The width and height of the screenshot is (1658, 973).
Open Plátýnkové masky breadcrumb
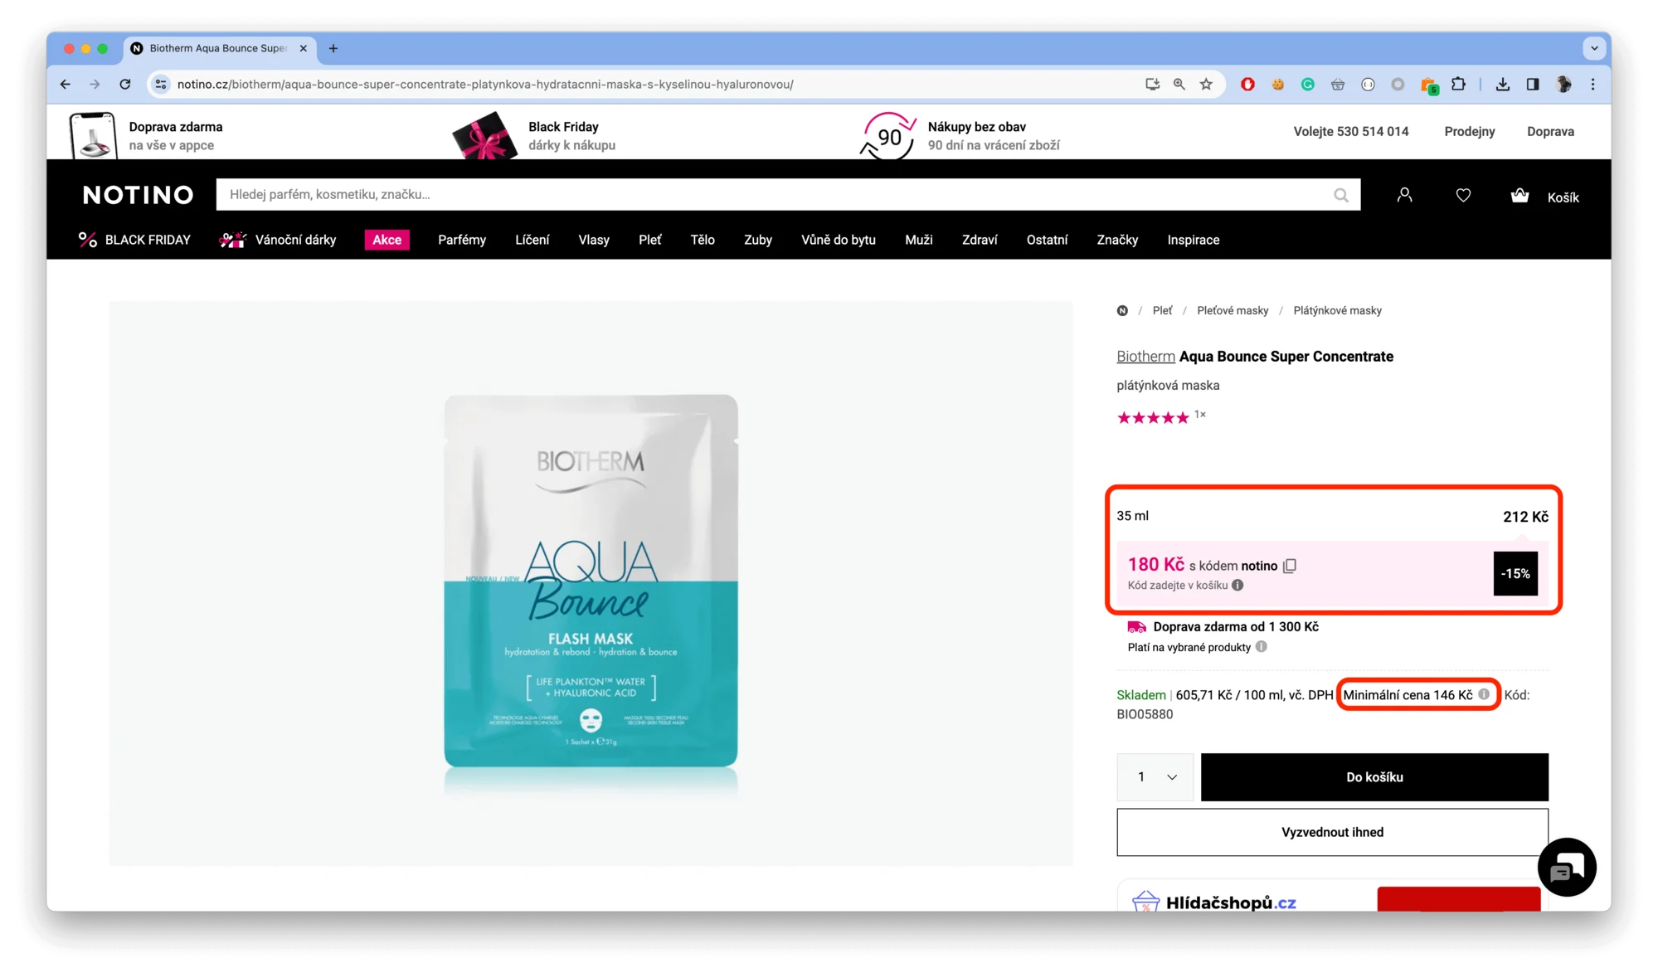[x=1337, y=310]
